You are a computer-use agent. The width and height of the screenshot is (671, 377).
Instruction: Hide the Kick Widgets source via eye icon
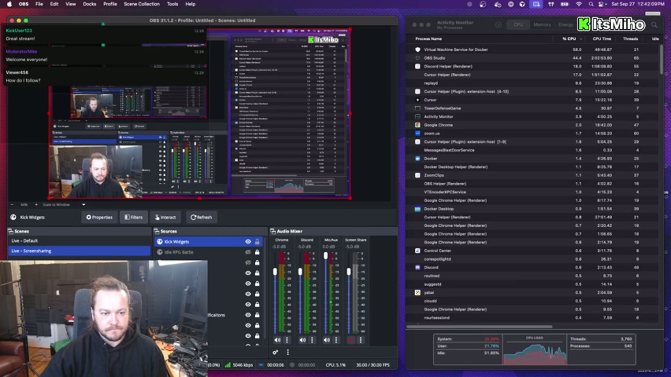coord(248,241)
